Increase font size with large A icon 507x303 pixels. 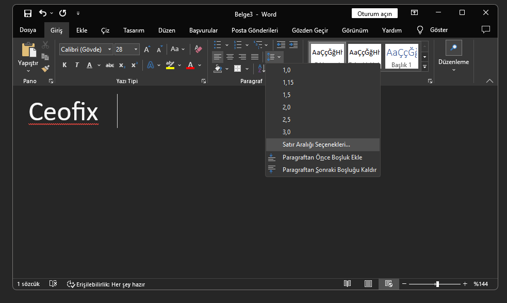point(147,49)
